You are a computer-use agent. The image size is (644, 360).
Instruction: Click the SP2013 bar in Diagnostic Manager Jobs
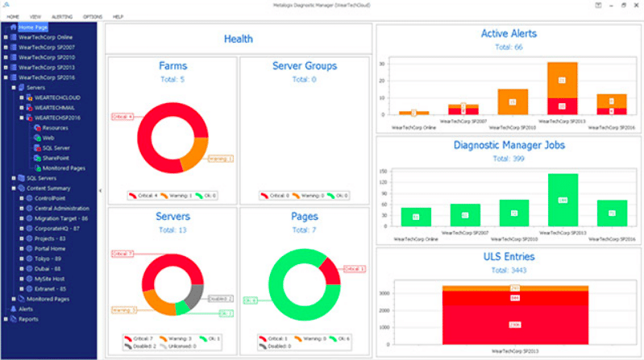pyautogui.click(x=563, y=200)
